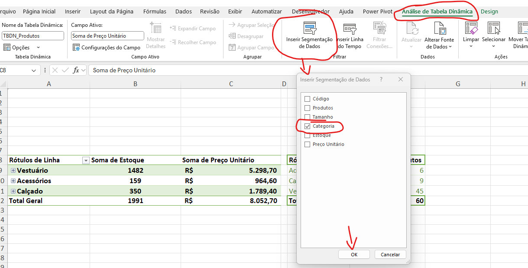Viewport: 528px width, 268px height.
Task: Open the Power Pivot tab
Action: (x=378, y=12)
